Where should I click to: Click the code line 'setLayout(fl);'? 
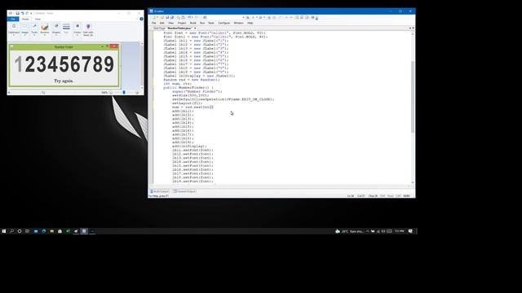pyautogui.click(x=187, y=103)
